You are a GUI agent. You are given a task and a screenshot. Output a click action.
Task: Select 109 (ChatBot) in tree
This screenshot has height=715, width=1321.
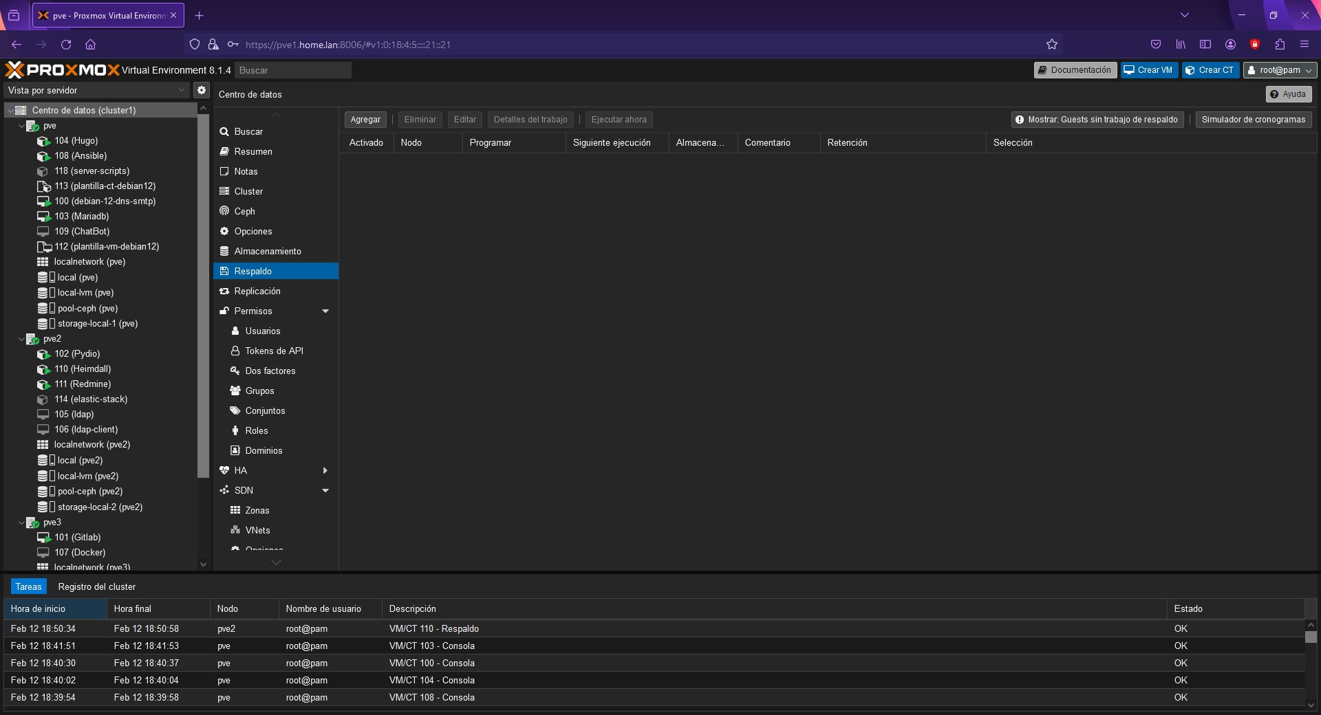click(x=102, y=232)
